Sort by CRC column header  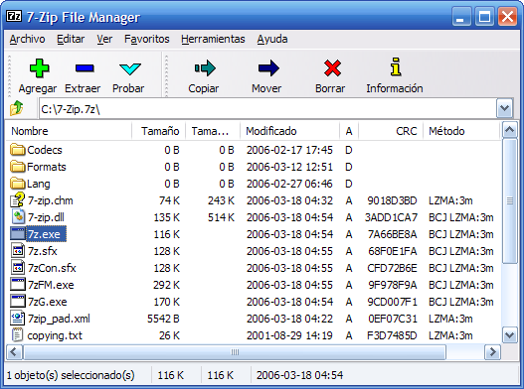(391, 131)
